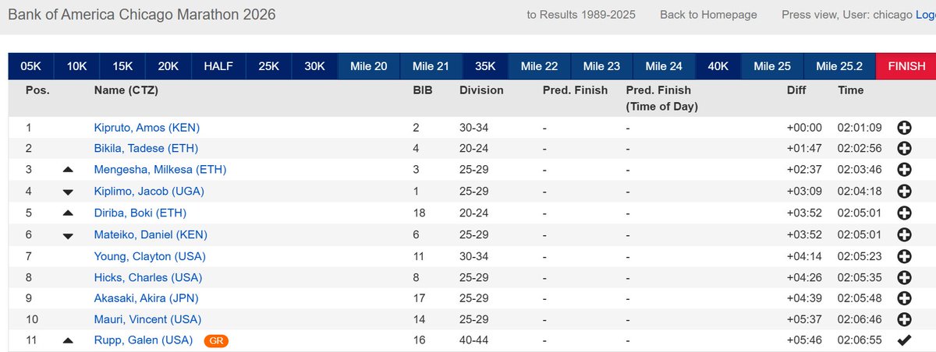Viewport: 936px width, 352px height.
Task: Open runner Diriba, Boki (ETH)
Action: click(140, 213)
